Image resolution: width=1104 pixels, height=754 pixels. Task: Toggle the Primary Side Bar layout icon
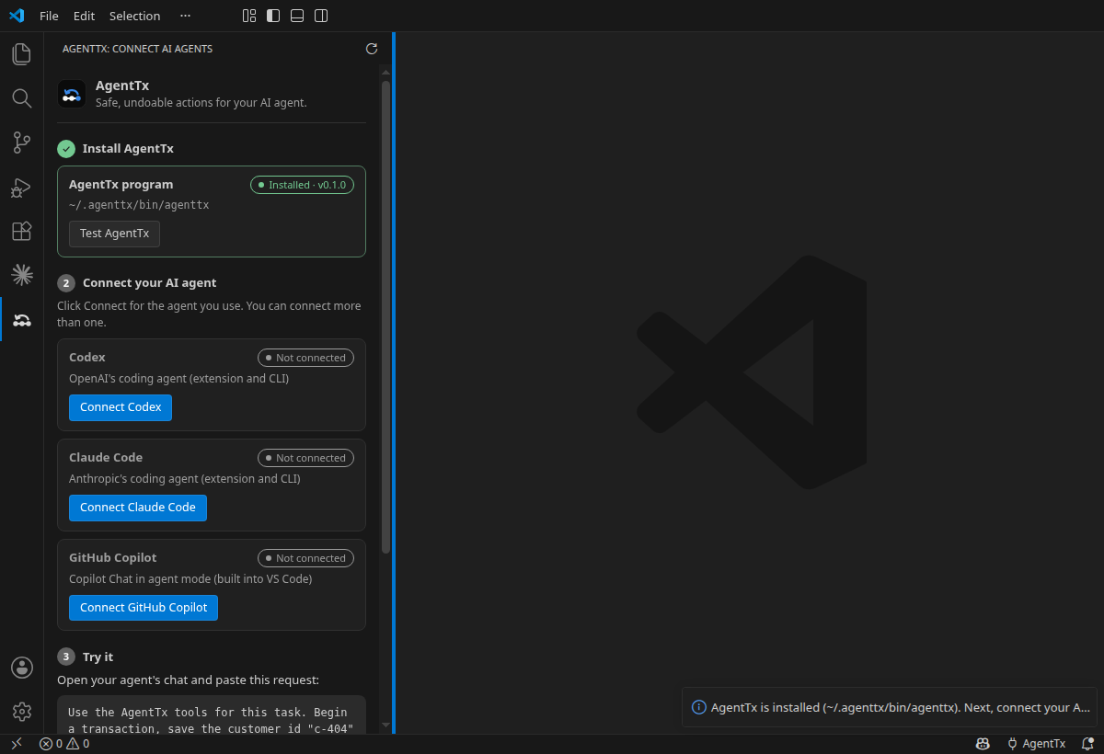point(273,16)
